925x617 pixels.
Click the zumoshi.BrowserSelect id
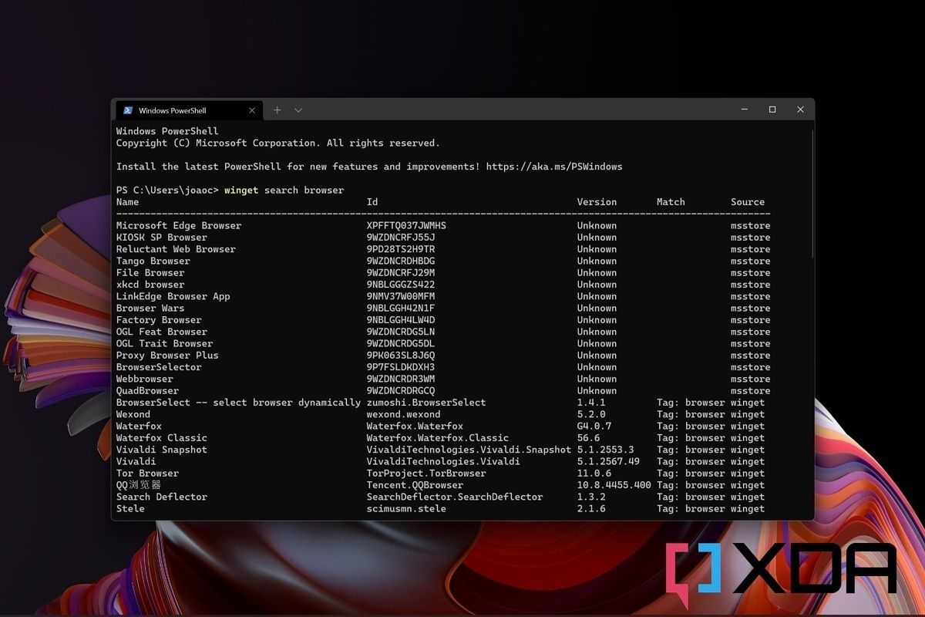point(426,403)
